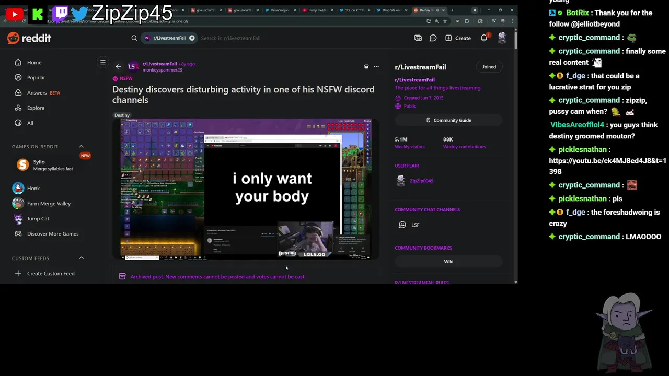Open the post video thumbnail

[x=246, y=189]
